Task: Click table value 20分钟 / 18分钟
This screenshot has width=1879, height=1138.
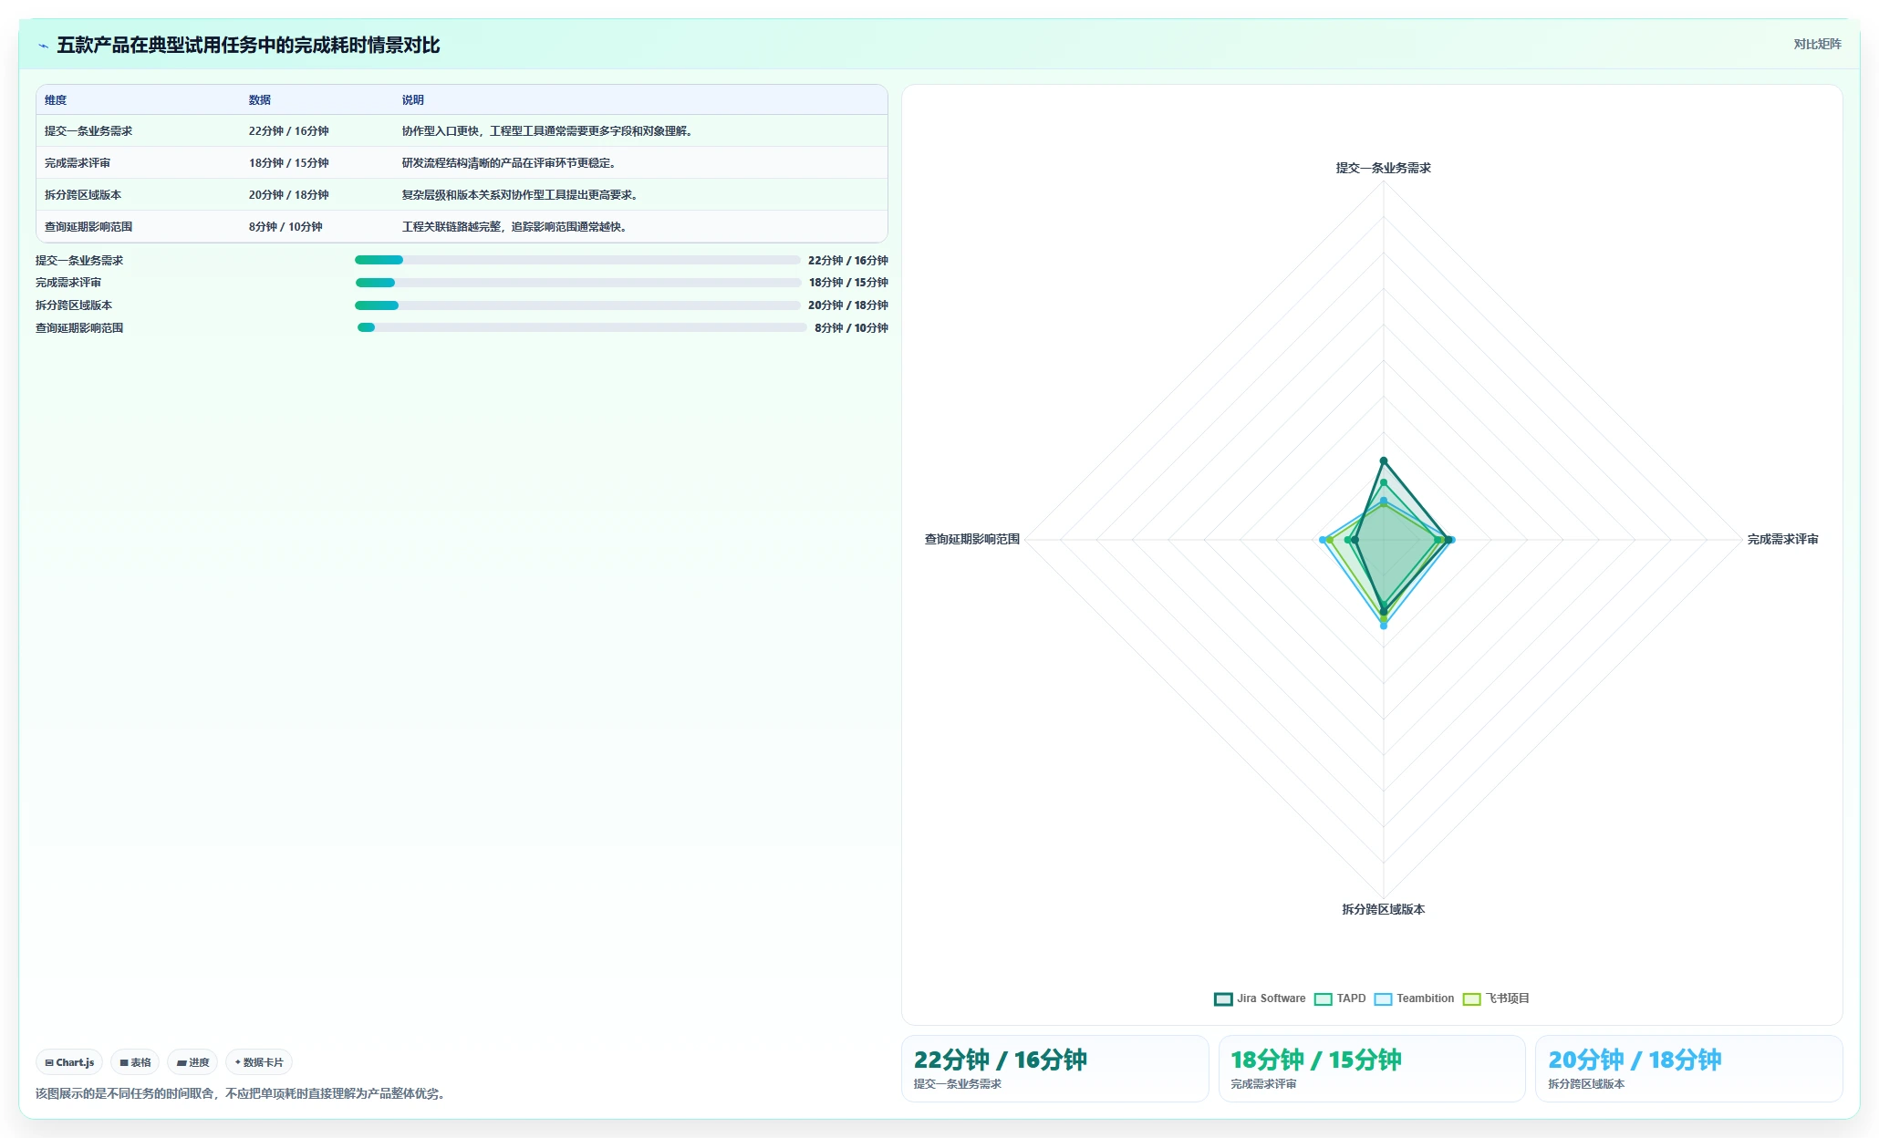Action: coord(289,195)
